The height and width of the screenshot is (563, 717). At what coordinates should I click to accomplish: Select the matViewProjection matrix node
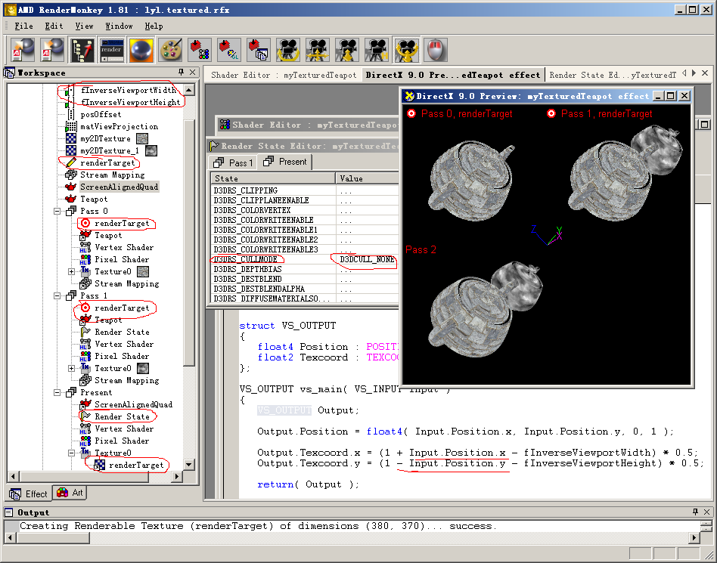click(x=119, y=127)
